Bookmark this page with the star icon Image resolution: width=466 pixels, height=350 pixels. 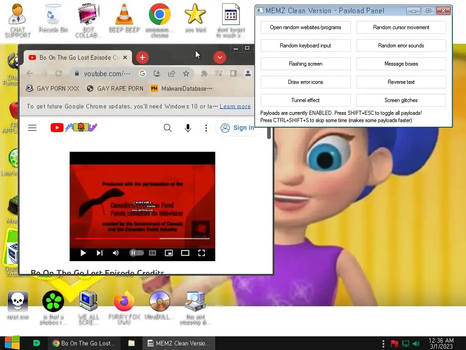[186, 73]
